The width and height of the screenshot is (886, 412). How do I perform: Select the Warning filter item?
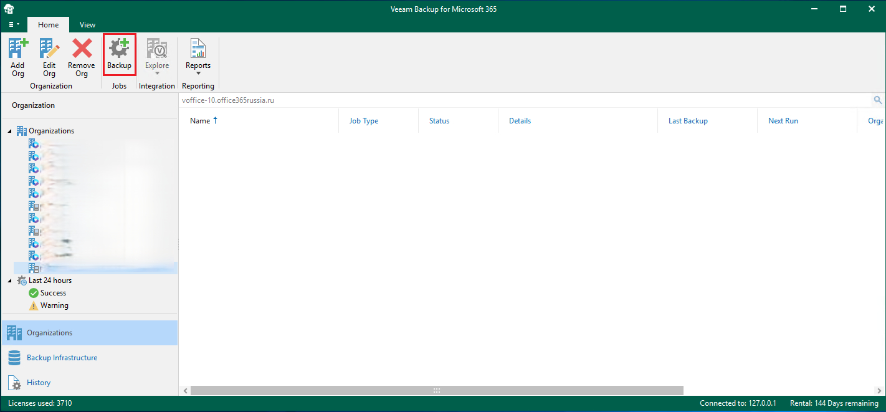(x=54, y=305)
